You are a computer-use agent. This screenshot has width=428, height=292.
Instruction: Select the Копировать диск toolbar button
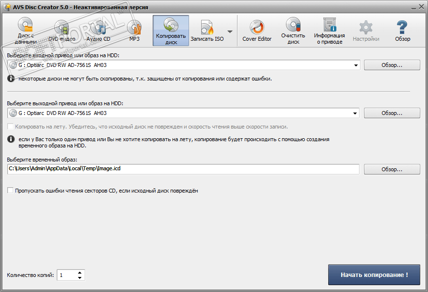point(171,31)
